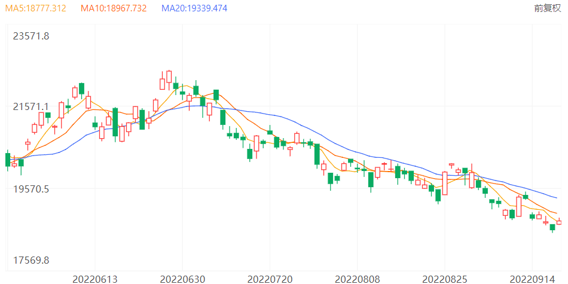This screenshot has height=284, width=568.
Task: Click the 17569.8 y-axis label
Action: 30,261
